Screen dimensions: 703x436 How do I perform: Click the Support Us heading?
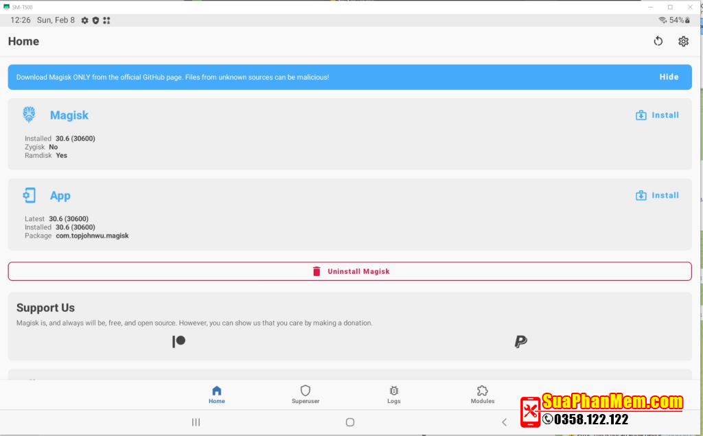[x=45, y=308]
